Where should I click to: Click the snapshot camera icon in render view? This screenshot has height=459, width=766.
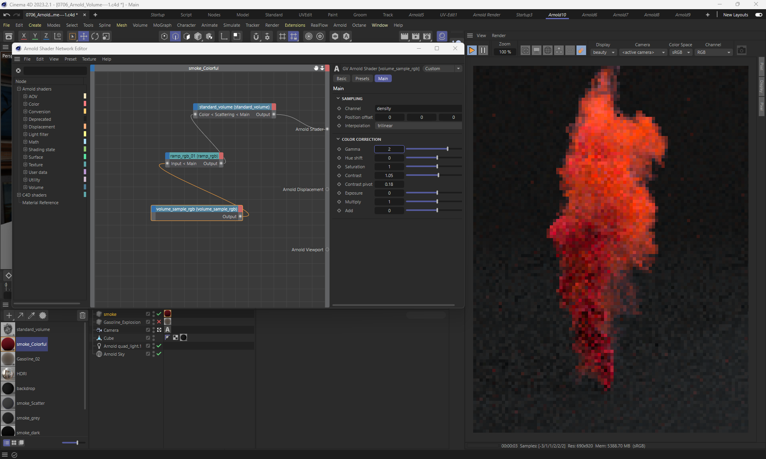click(741, 51)
